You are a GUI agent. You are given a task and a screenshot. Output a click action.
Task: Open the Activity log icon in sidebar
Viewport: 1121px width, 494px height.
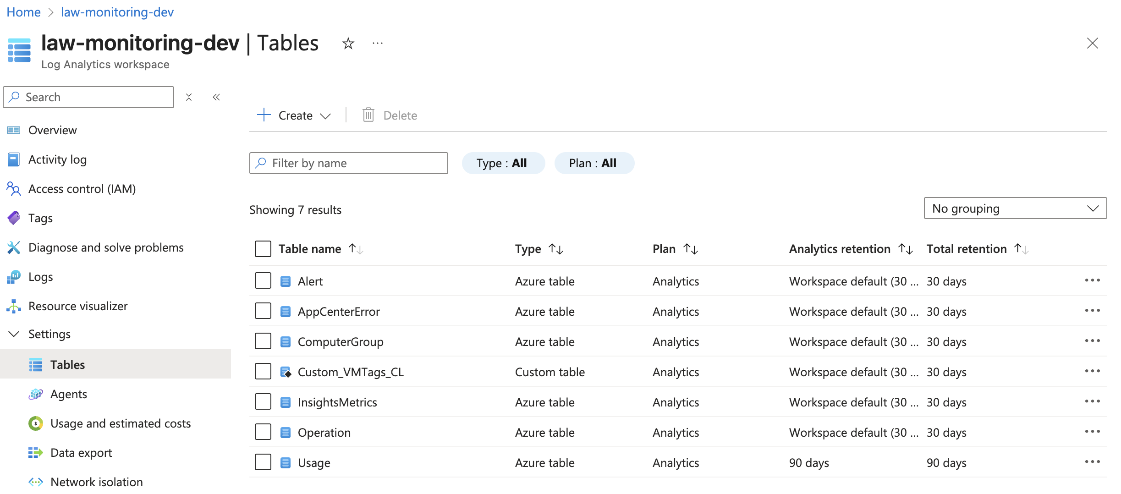tap(13, 159)
